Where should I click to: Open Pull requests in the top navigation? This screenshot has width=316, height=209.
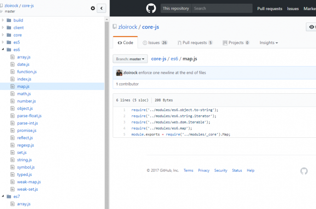point(270,9)
